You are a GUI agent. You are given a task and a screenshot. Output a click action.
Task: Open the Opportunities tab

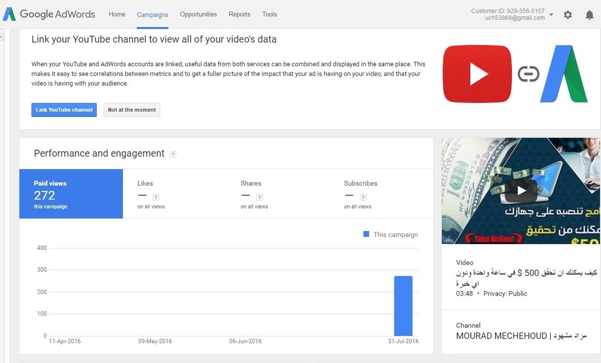[x=198, y=14]
